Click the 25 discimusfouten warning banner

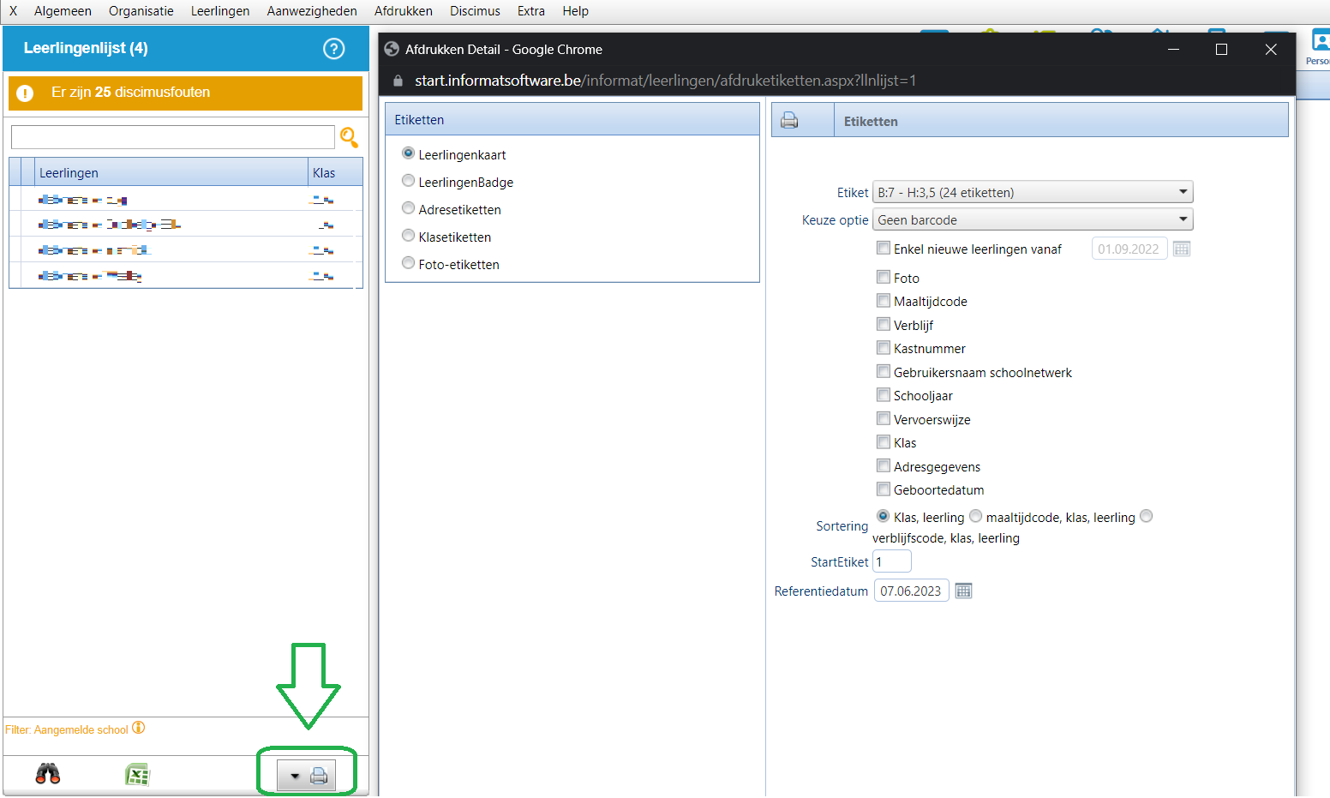click(185, 93)
